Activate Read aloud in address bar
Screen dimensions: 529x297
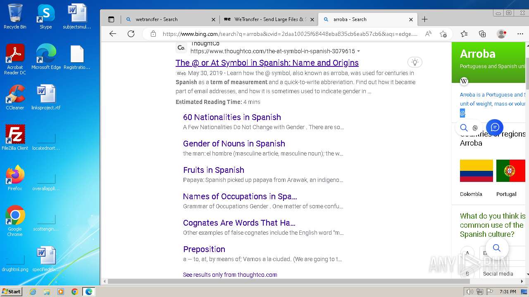coord(428,34)
